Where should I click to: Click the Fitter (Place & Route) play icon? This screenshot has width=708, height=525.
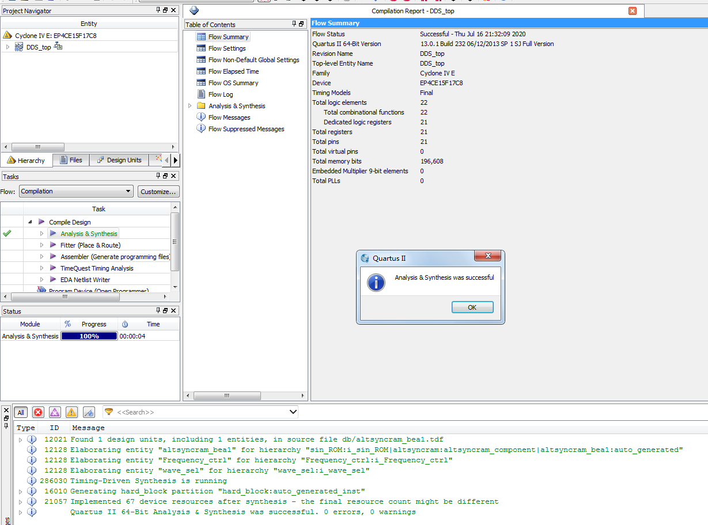[53, 245]
